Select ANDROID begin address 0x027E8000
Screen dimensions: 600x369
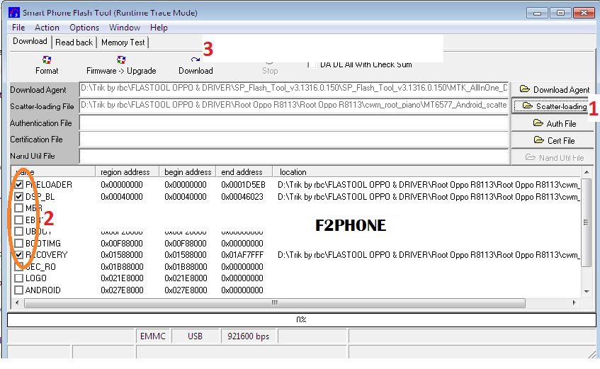click(186, 290)
